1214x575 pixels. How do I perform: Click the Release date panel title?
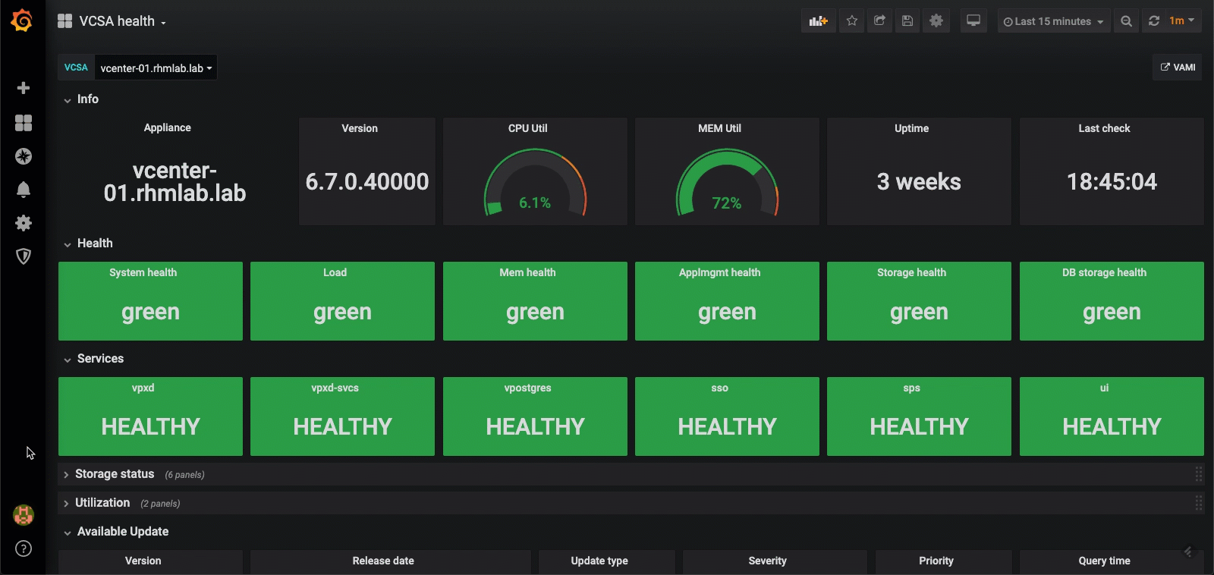pos(383,561)
